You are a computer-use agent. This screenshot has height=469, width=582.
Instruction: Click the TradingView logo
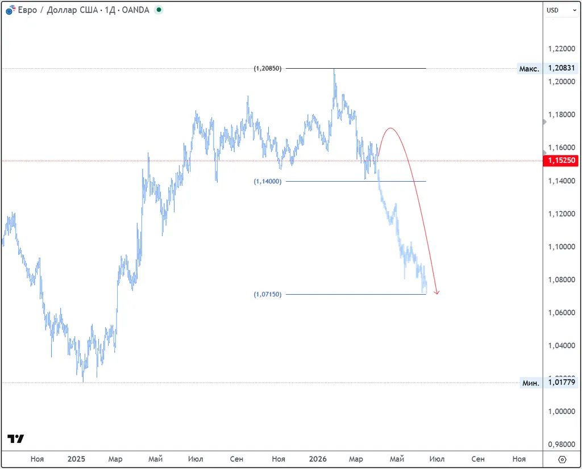tap(15, 439)
